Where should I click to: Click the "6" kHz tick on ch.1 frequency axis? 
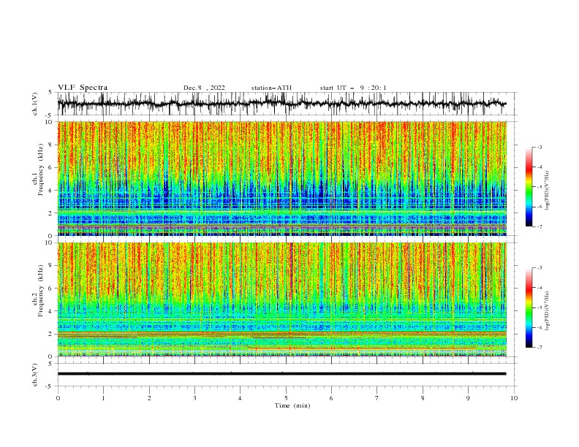[51, 167]
